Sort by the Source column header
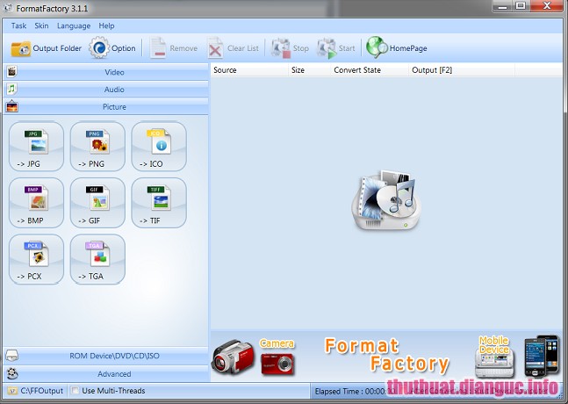The height and width of the screenshot is (404, 568). pyautogui.click(x=249, y=70)
